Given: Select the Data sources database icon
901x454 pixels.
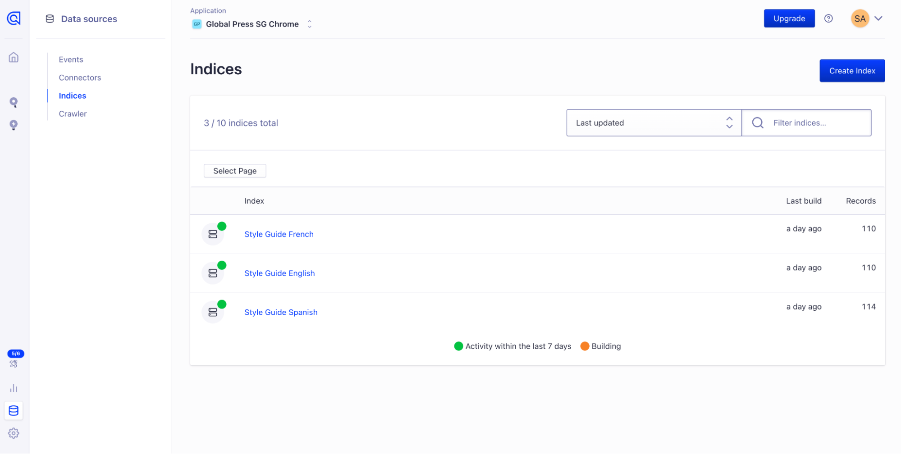Looking at the screenshot, I should click(x=14, y=410).
